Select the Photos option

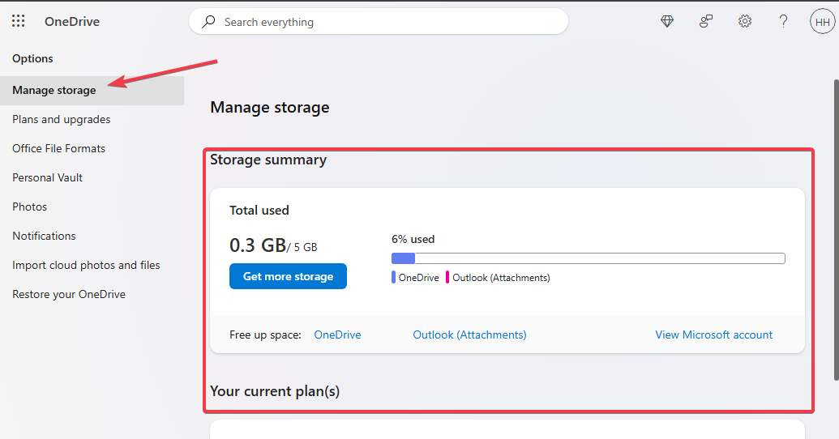[x=30, y=207]
